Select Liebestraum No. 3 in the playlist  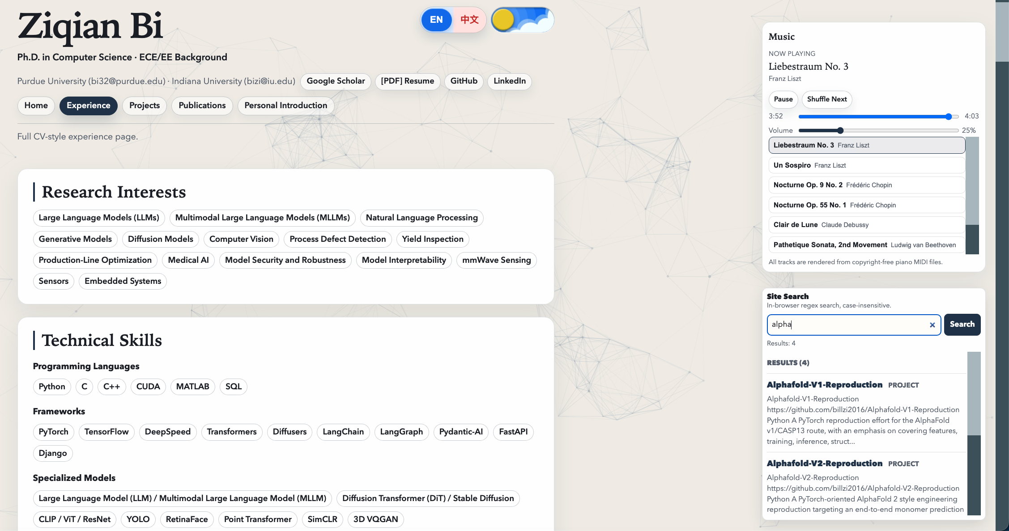click(x=867, y=145)
